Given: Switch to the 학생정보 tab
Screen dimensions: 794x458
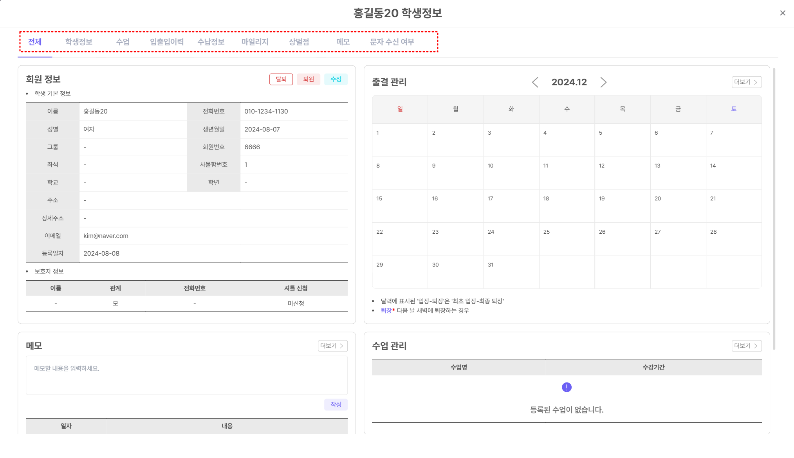Looking at the screenshot, I should click(79, 42).
